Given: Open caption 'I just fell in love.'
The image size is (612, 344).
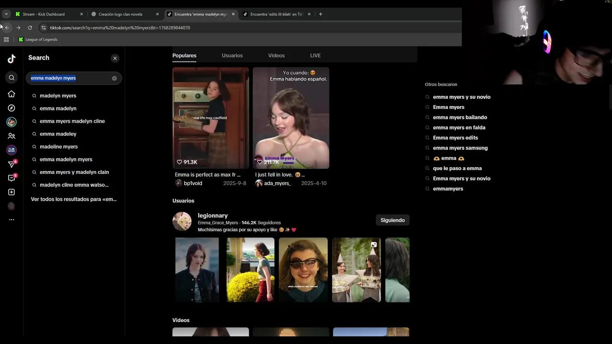Looking at the screenshot, I should click(280, 175).
